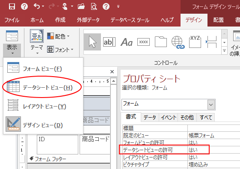
Task: Click the データシートビューの許可 property label
Action: [x=155, y=150]
